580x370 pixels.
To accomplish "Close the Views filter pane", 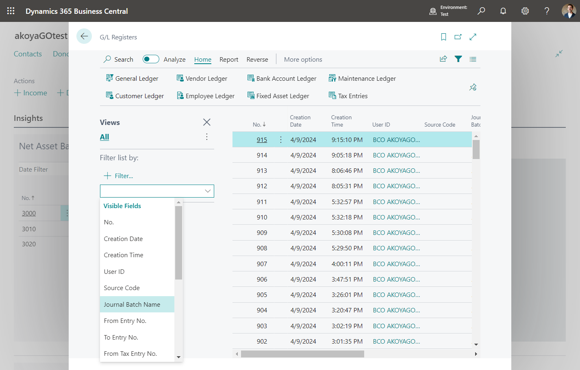I will click(x=206, y=122).
